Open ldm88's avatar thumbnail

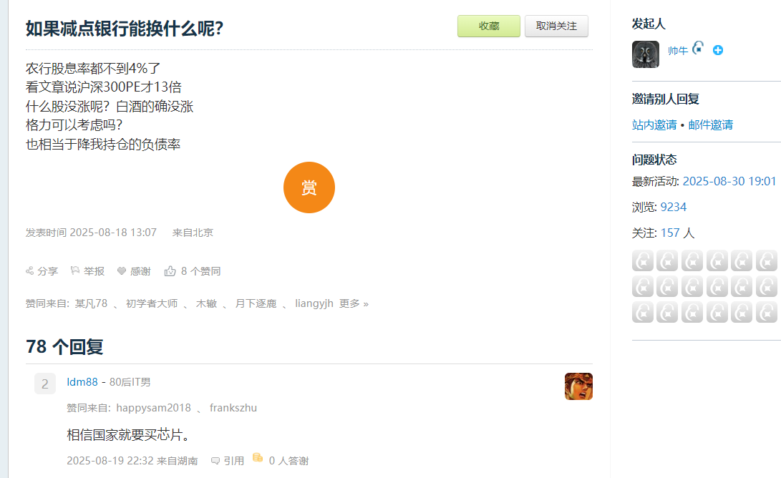click(x=578, y=386)
